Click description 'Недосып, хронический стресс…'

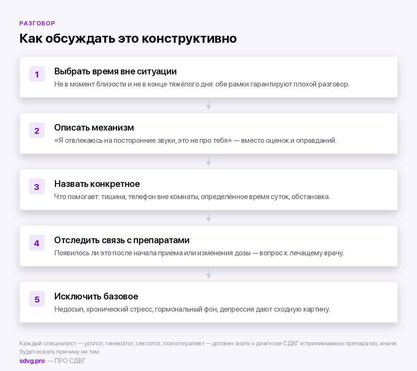pos(192,309)
